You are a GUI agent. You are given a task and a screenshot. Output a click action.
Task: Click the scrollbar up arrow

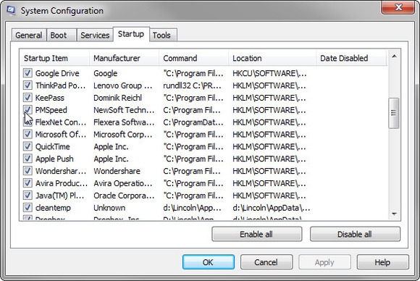click(x=394, y=56)
